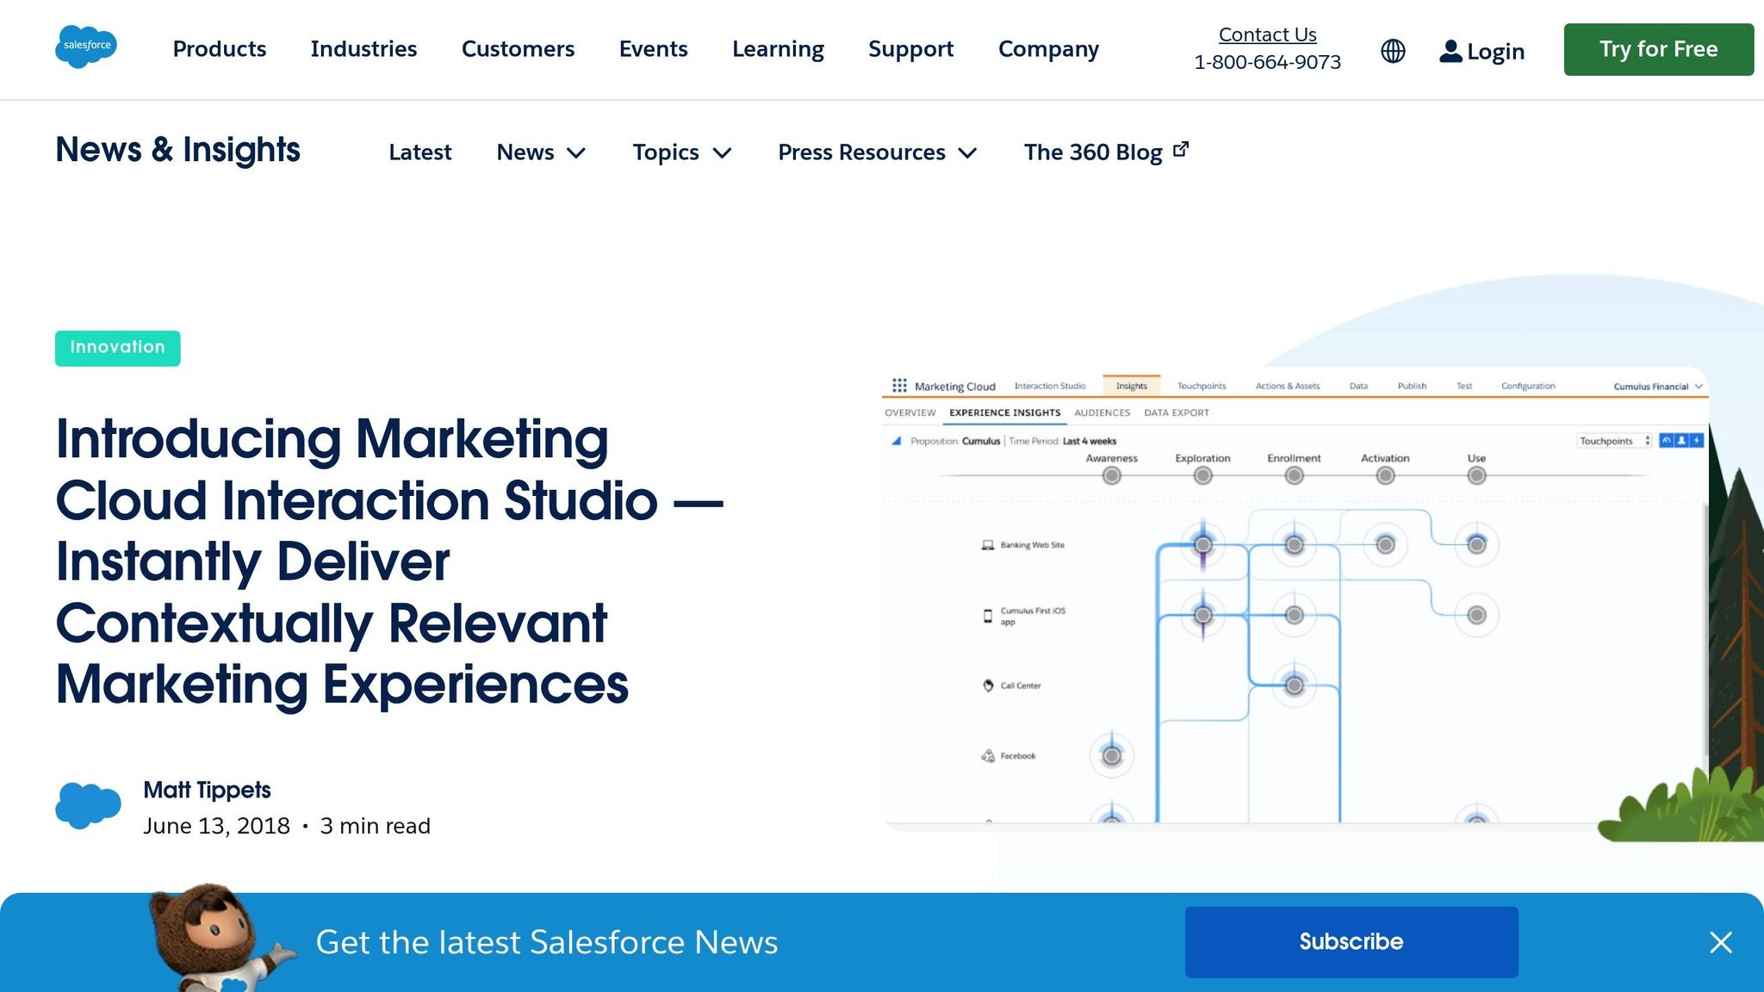
Task: Open the Press Resources dropdown
Action: point(877,152)
